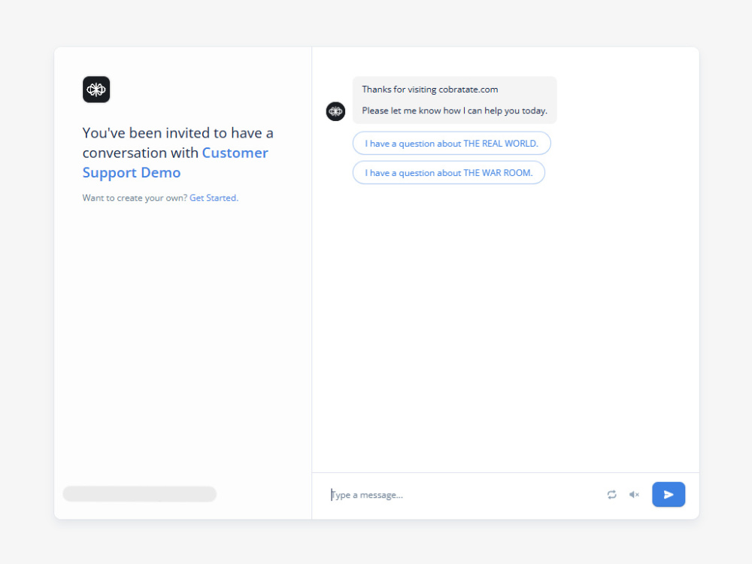
Task: Click 'Please let me know how I can help you today.' text
Action: 455,111
